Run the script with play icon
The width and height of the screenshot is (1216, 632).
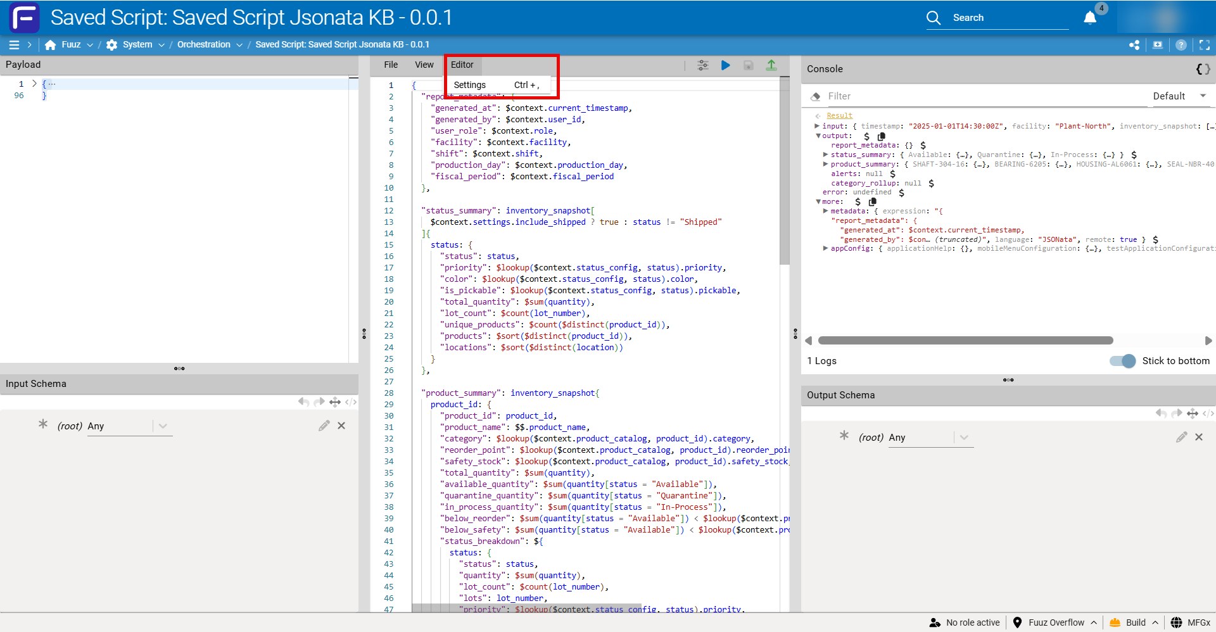click(x=726, y=65)
